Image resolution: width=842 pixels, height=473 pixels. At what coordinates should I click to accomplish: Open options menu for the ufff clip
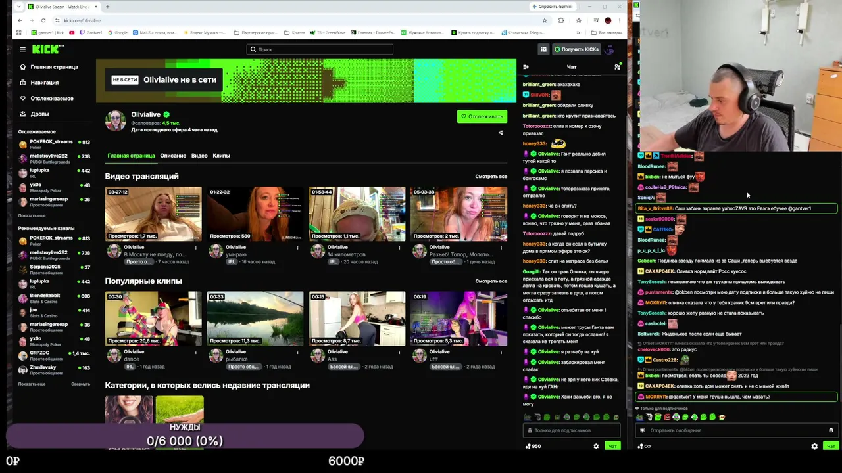[501, 352]
